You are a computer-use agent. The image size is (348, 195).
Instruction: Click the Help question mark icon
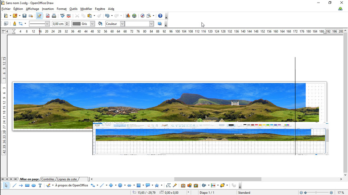[160, 16]
